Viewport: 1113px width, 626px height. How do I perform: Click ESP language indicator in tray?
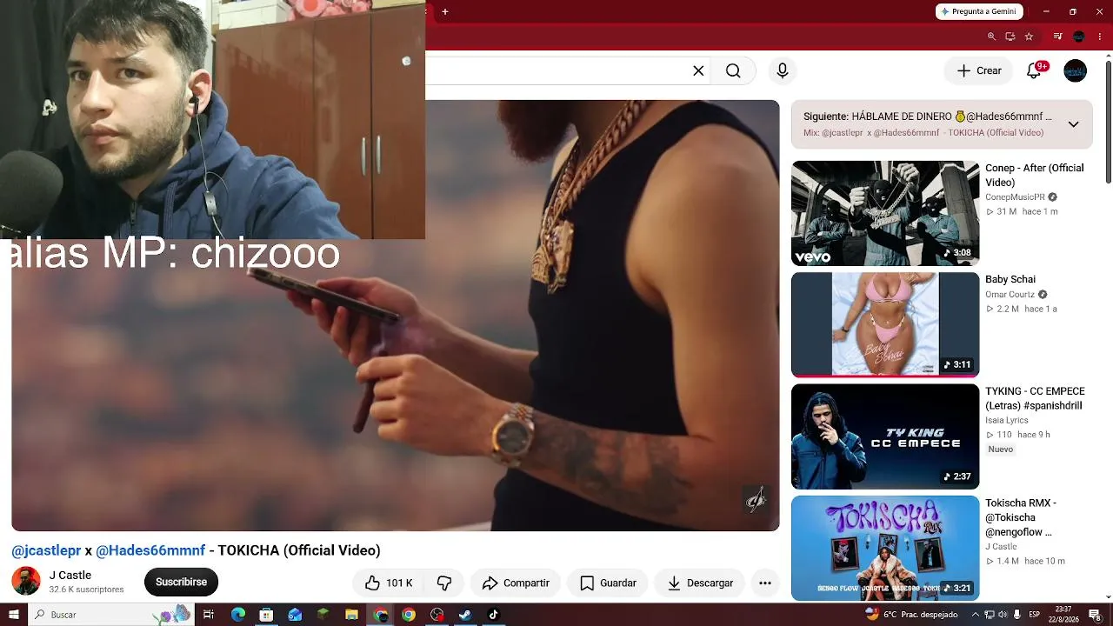1035,615
